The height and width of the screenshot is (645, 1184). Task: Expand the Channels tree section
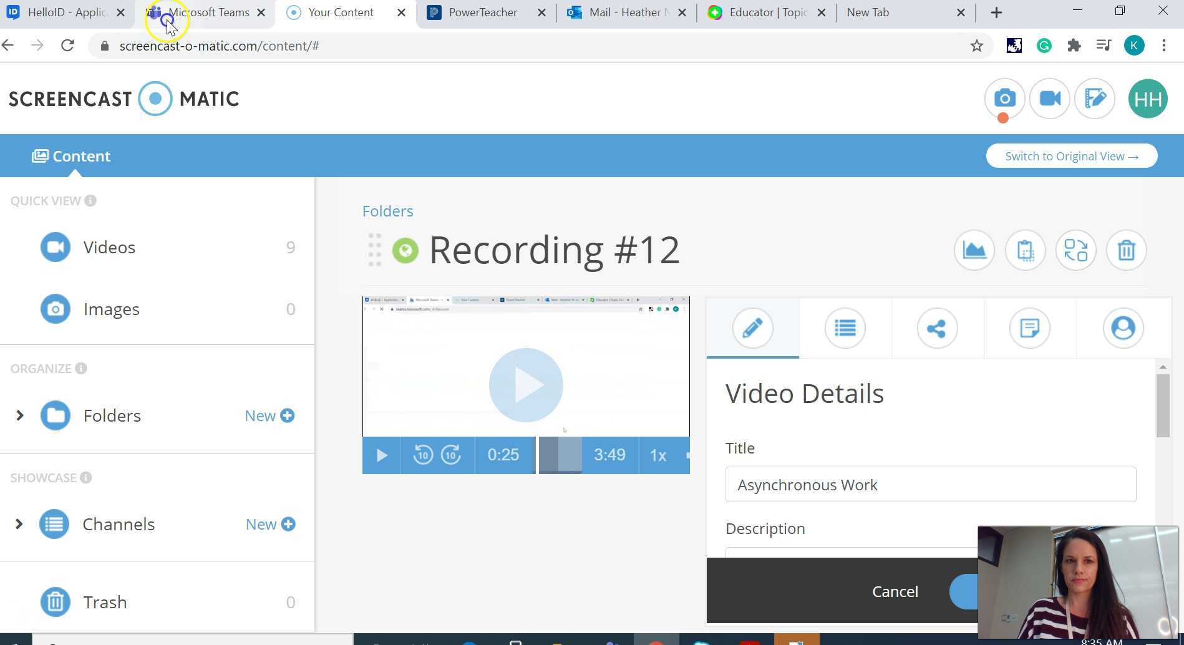point(19,524)
